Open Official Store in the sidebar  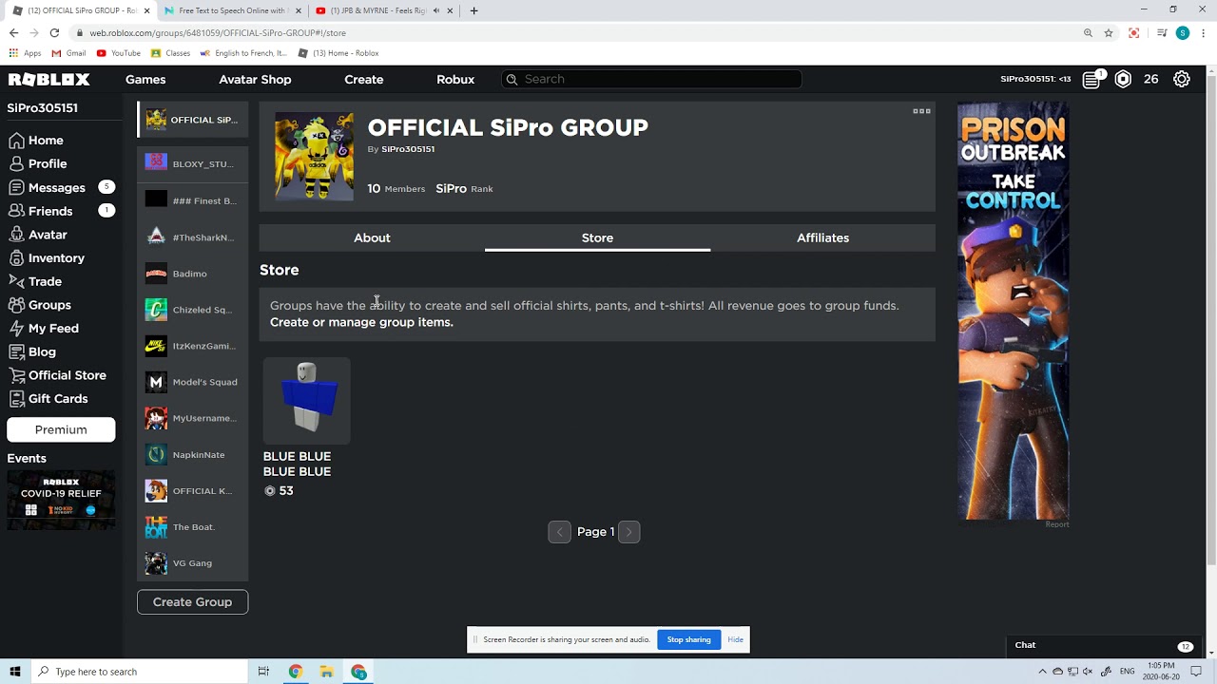pos(57,375)
